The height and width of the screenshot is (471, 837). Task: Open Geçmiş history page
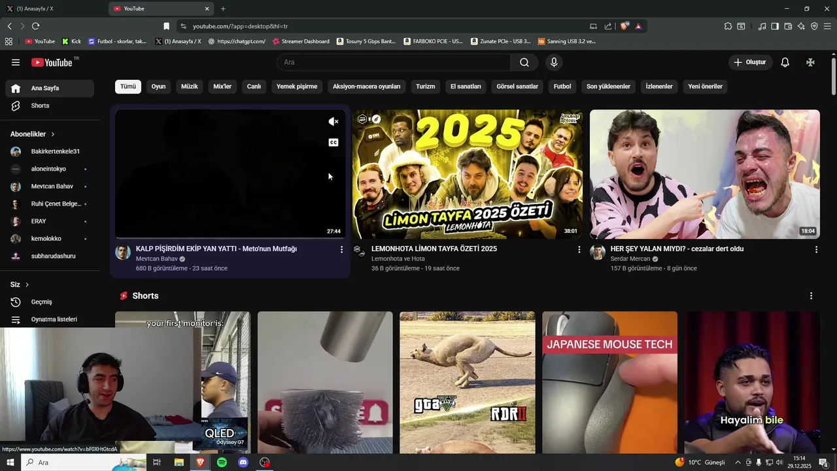coord(50,302)
